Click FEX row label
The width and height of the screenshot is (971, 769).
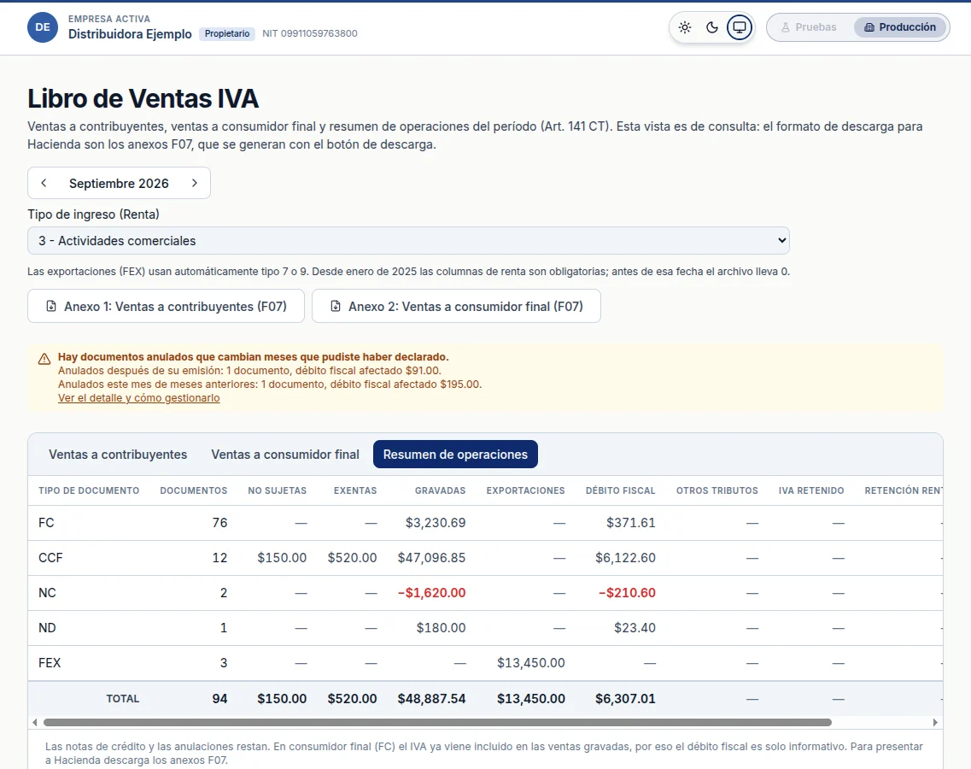point(50,662)
